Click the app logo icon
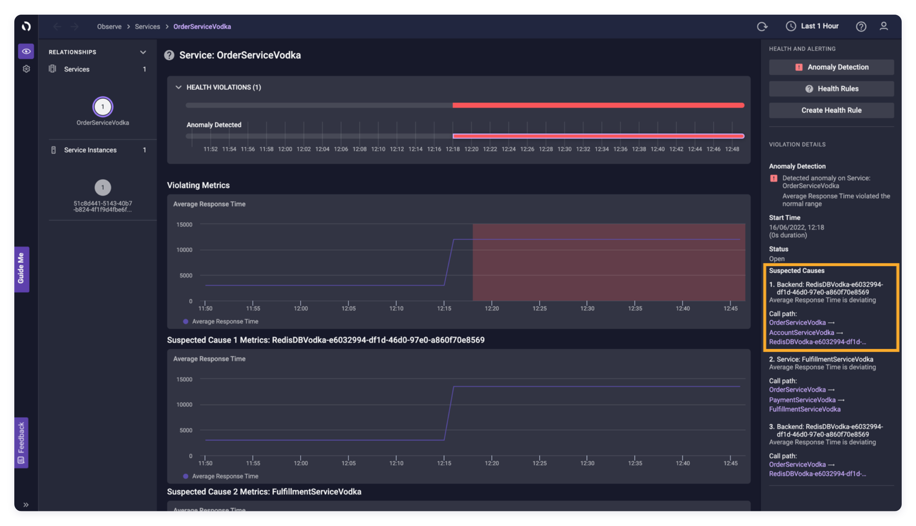Viewport: 916px width, 526px height. tap(26, 26)
